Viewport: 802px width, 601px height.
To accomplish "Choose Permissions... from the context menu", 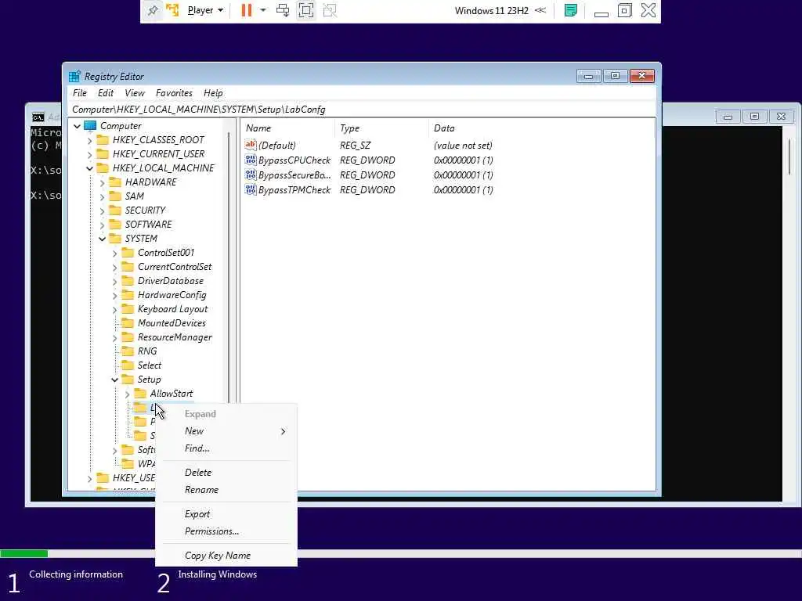I will (226, 531).
